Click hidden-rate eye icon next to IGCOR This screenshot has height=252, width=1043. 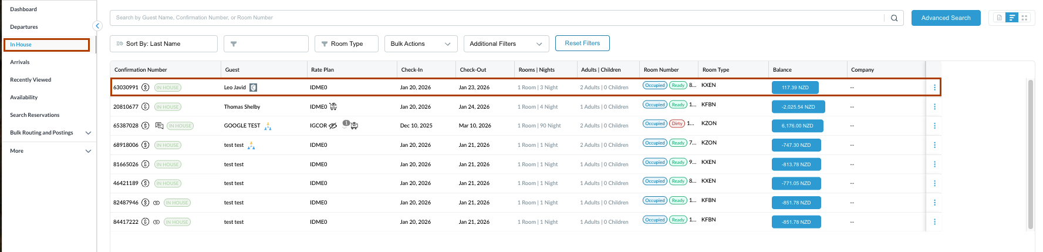click(x=333, y=126)
